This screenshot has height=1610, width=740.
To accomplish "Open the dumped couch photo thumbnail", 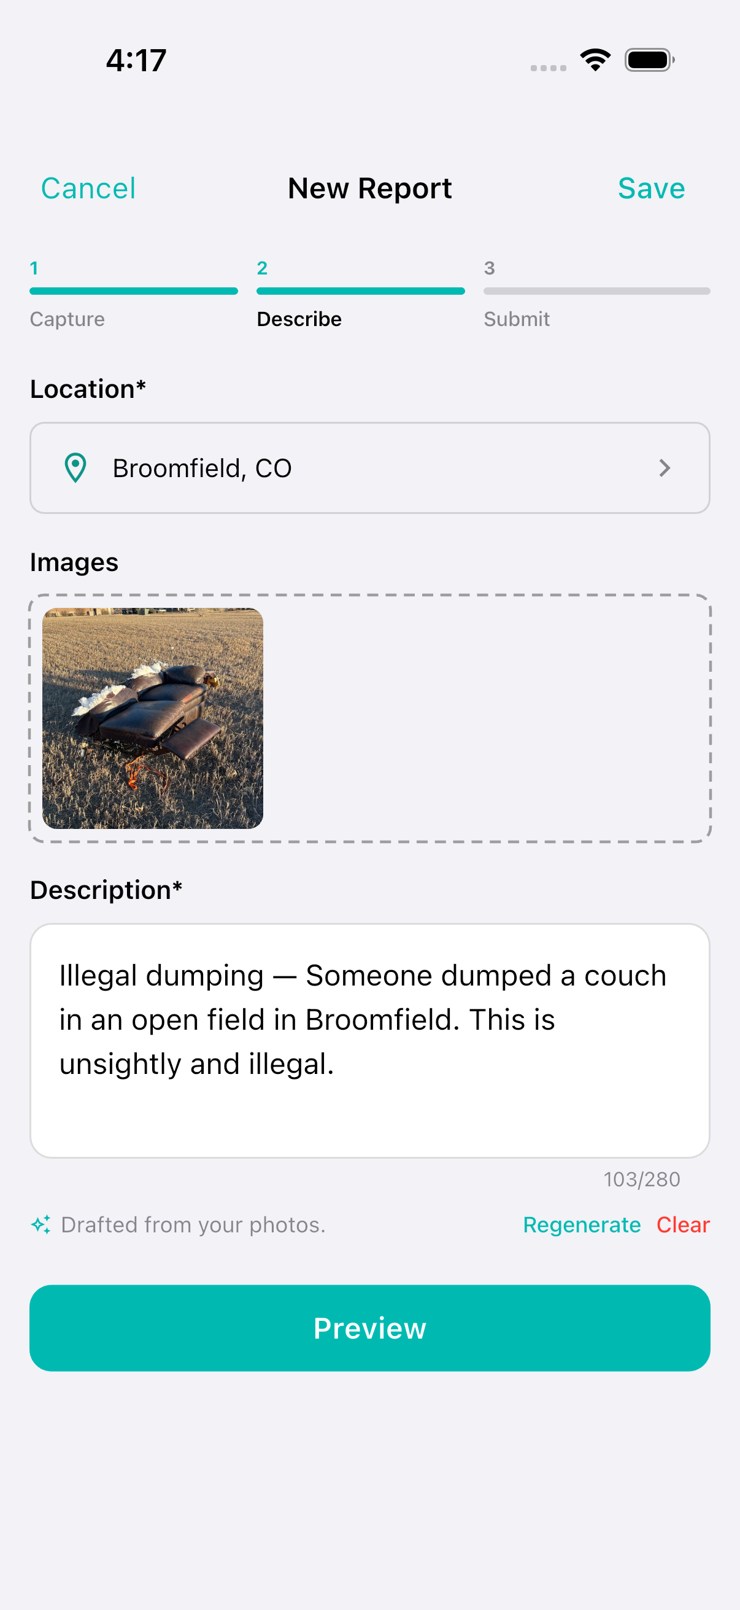I will pyautogui.click(x=152, y=718).
